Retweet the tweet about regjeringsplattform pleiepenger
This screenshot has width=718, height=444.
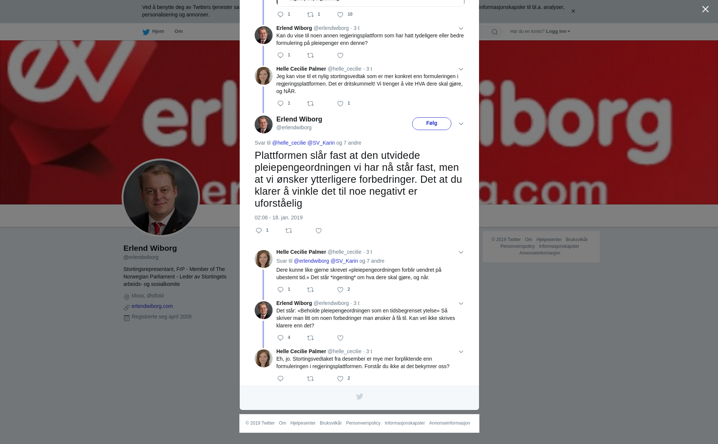(310, 55)
